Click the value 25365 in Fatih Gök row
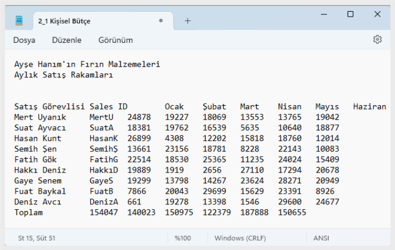395x250 pixels. tap(214, 159)
